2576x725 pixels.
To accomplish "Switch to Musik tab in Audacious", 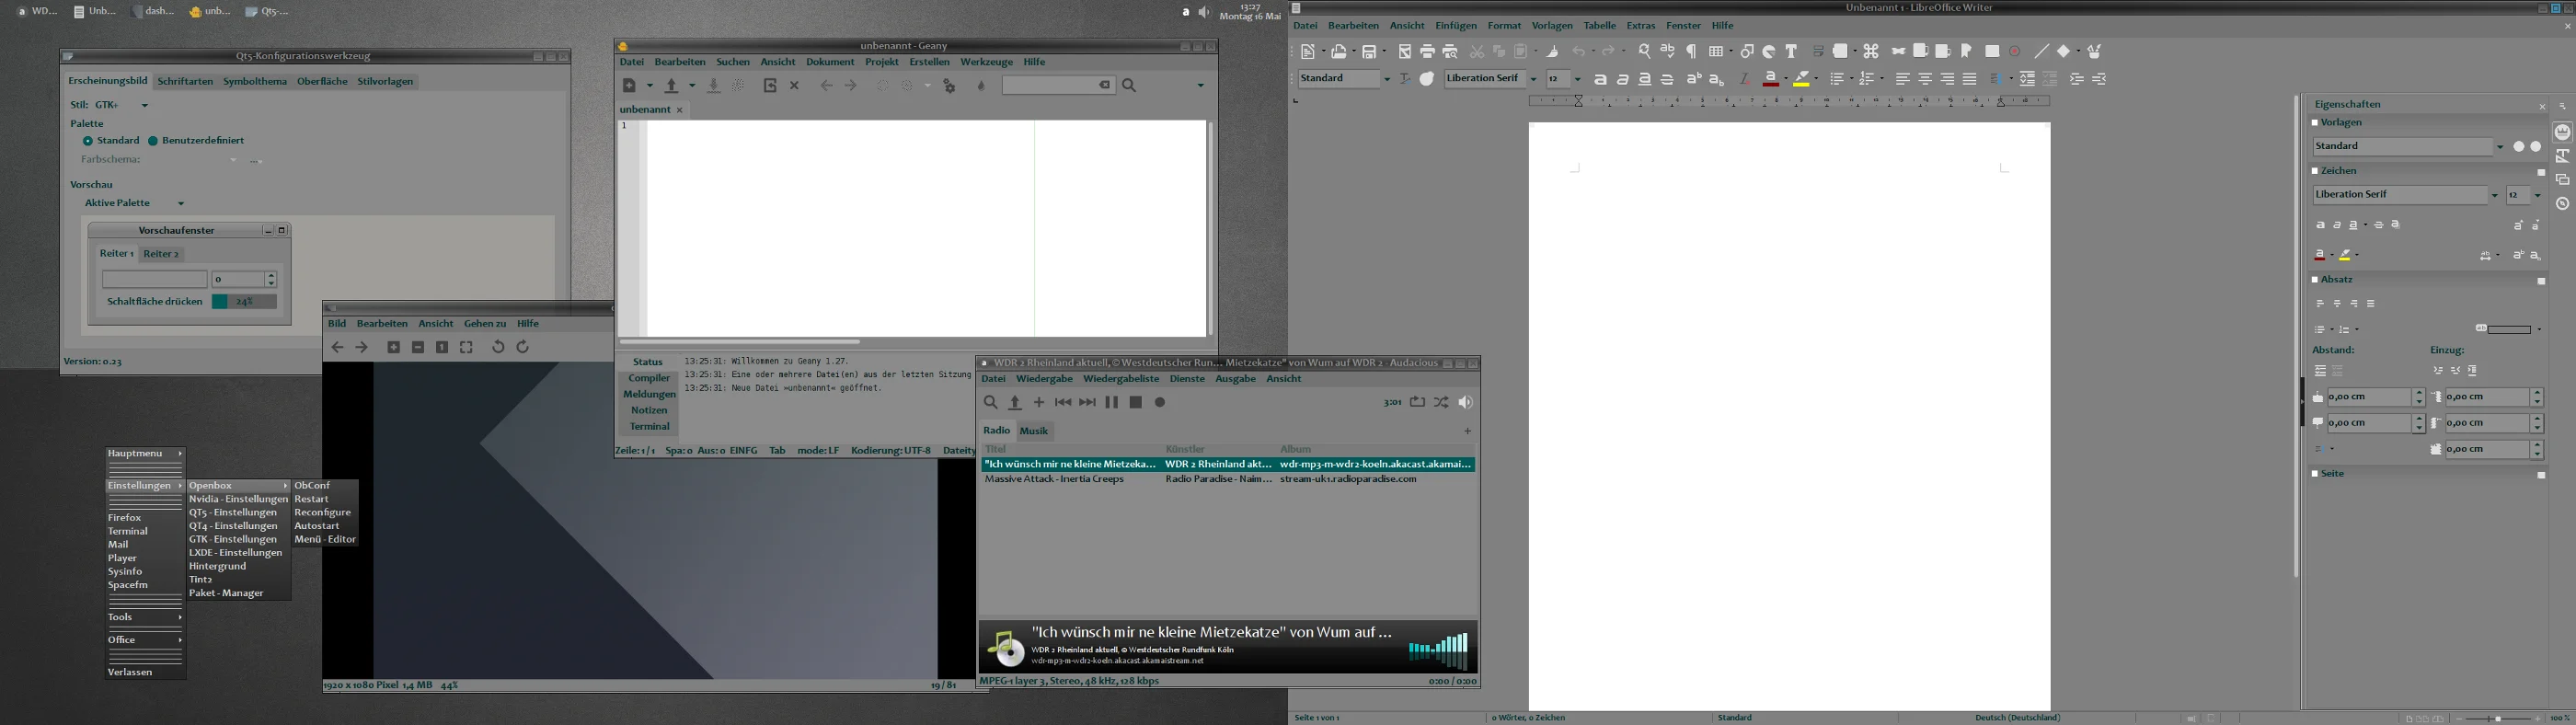I will pyautogui.click(x=1034, y=431).
